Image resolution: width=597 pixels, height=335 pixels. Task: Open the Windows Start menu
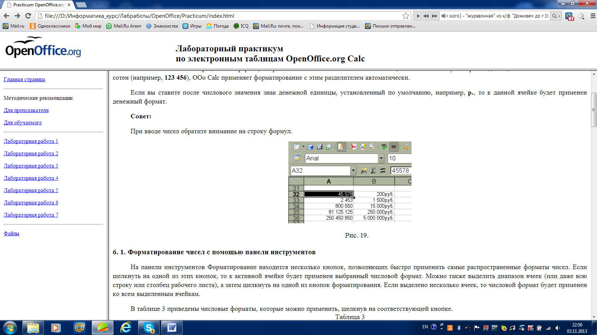[x=10, y=328]
